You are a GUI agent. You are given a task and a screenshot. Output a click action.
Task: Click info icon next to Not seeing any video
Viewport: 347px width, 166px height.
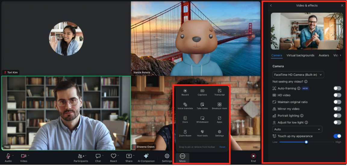(306, 81)
